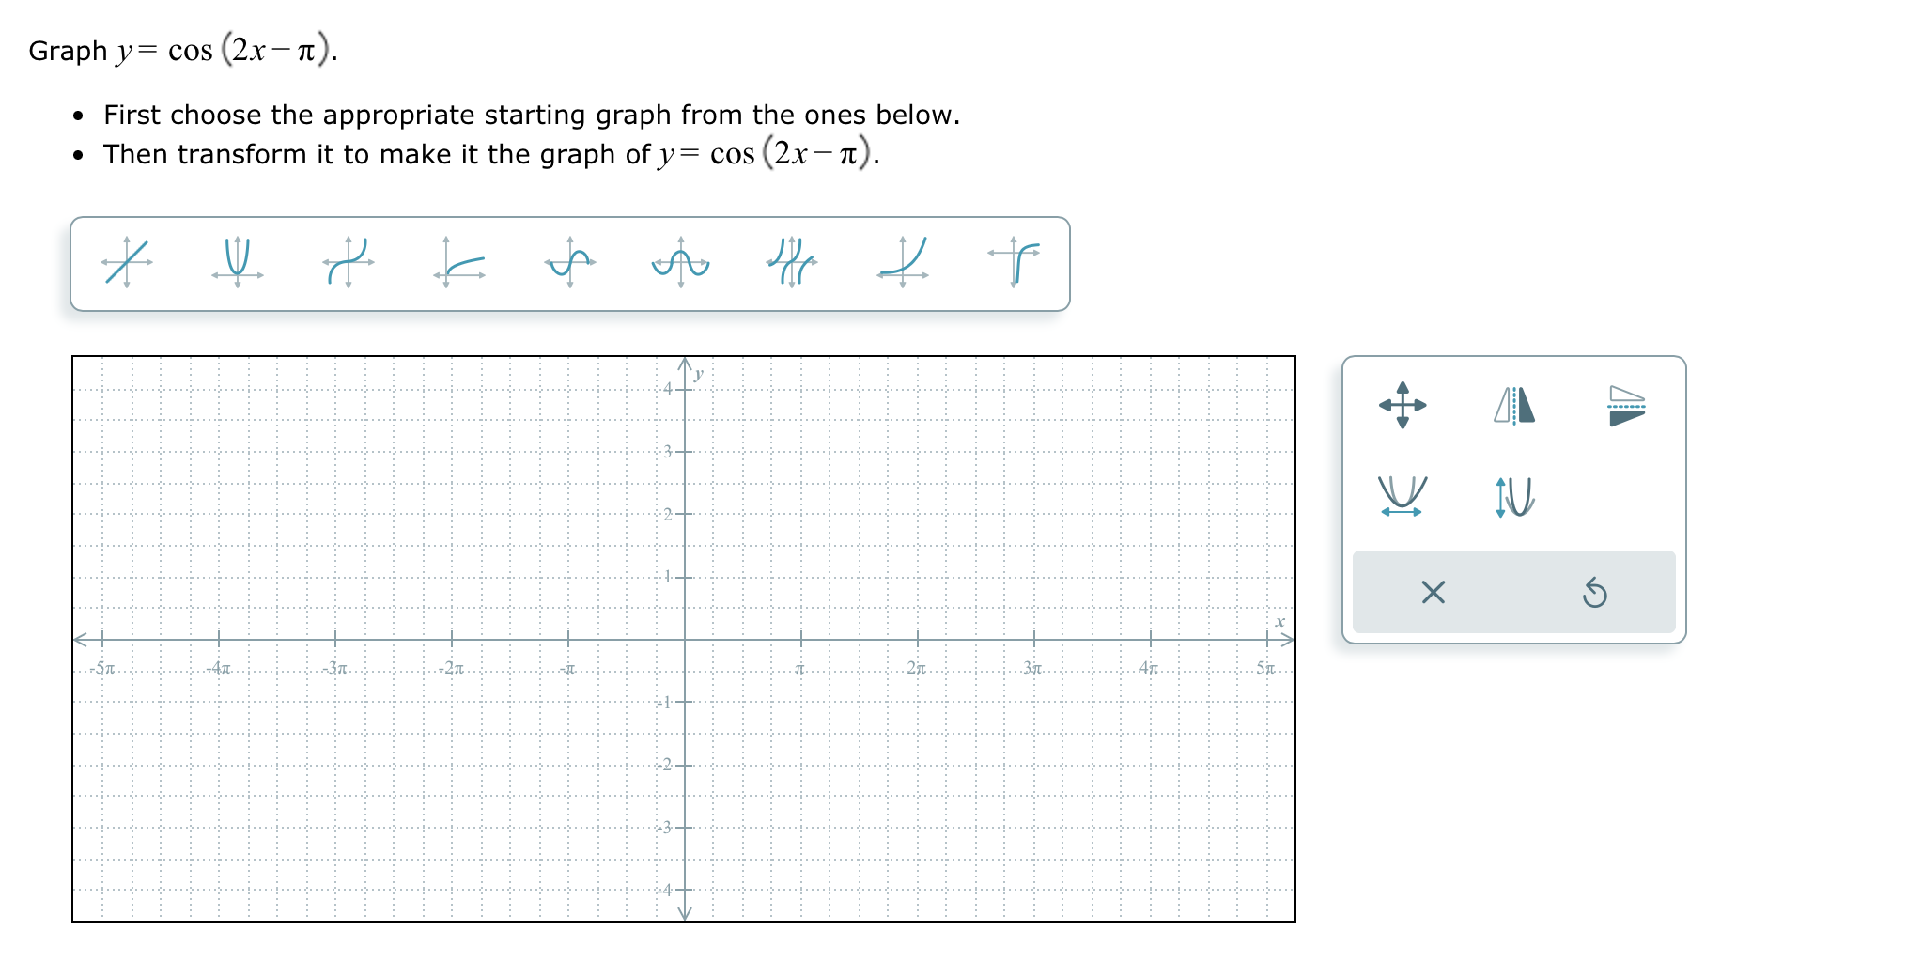Select the exponential starting graph
This screenshot has width=1922, height=977.
click(x=900, y=263)
